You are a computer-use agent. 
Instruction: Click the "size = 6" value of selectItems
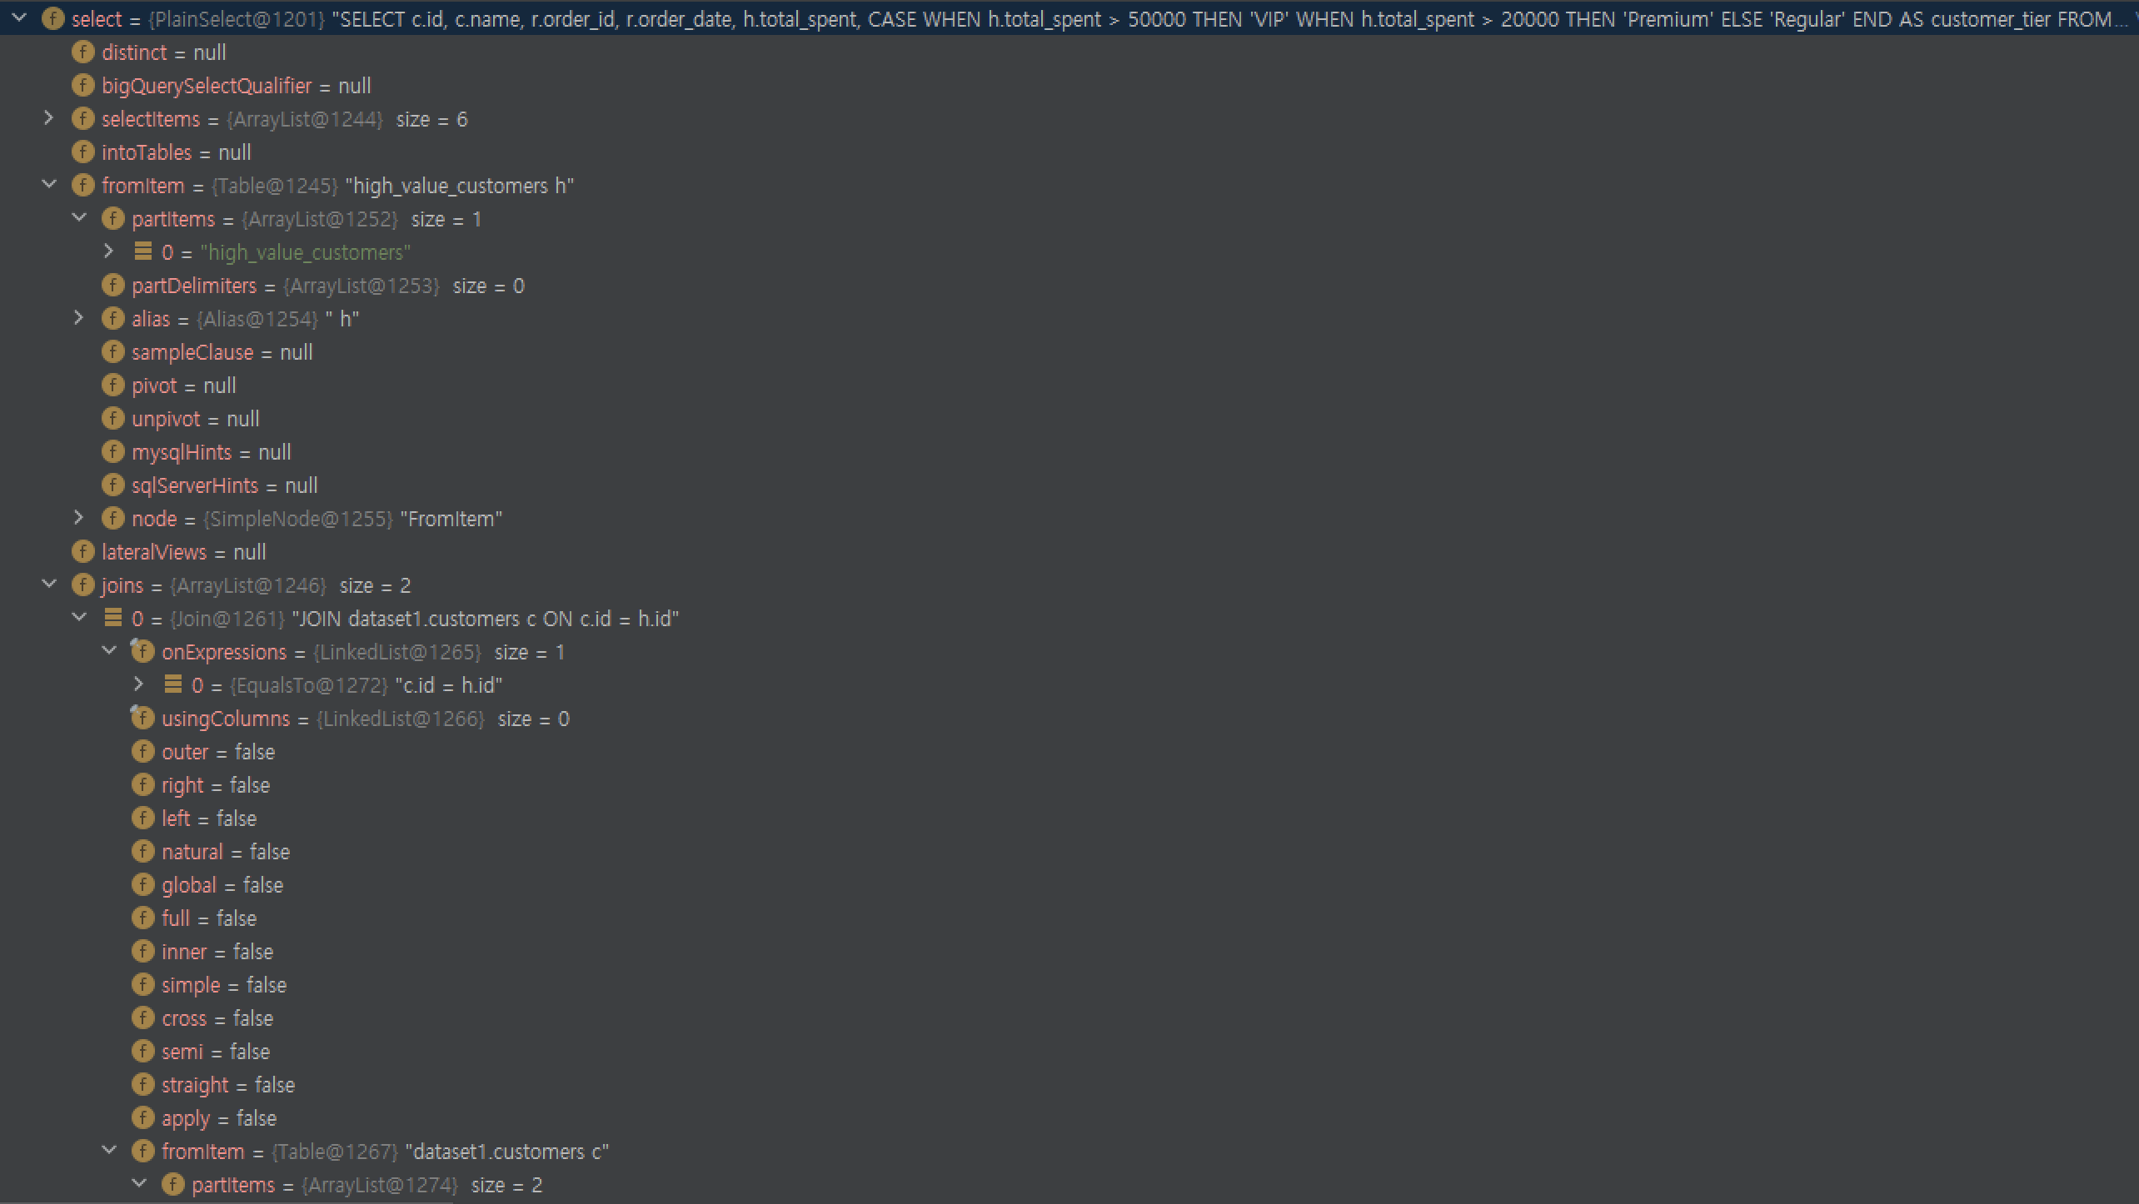click(431, 119)
